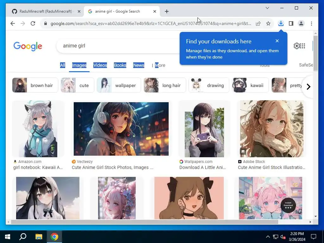Viewport: 324px width, 243px height.
Task: Open black-haired girl with bow tie image
Action: pos(48,198)
